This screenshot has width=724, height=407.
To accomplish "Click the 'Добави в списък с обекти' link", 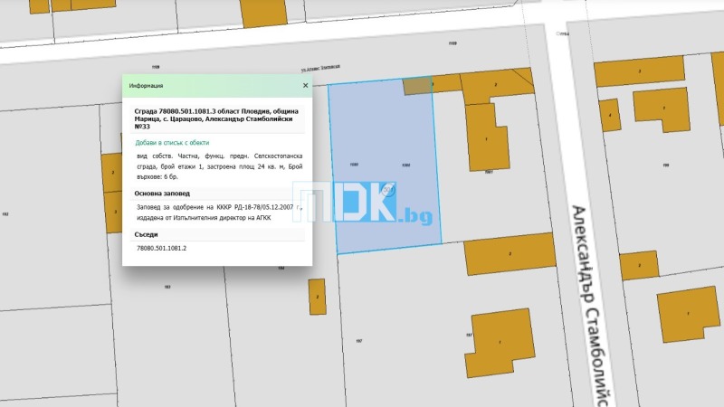I will [x=172, y=143].
